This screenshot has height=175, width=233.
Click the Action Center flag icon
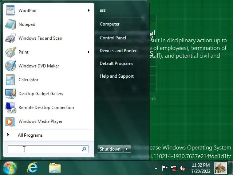165,168
